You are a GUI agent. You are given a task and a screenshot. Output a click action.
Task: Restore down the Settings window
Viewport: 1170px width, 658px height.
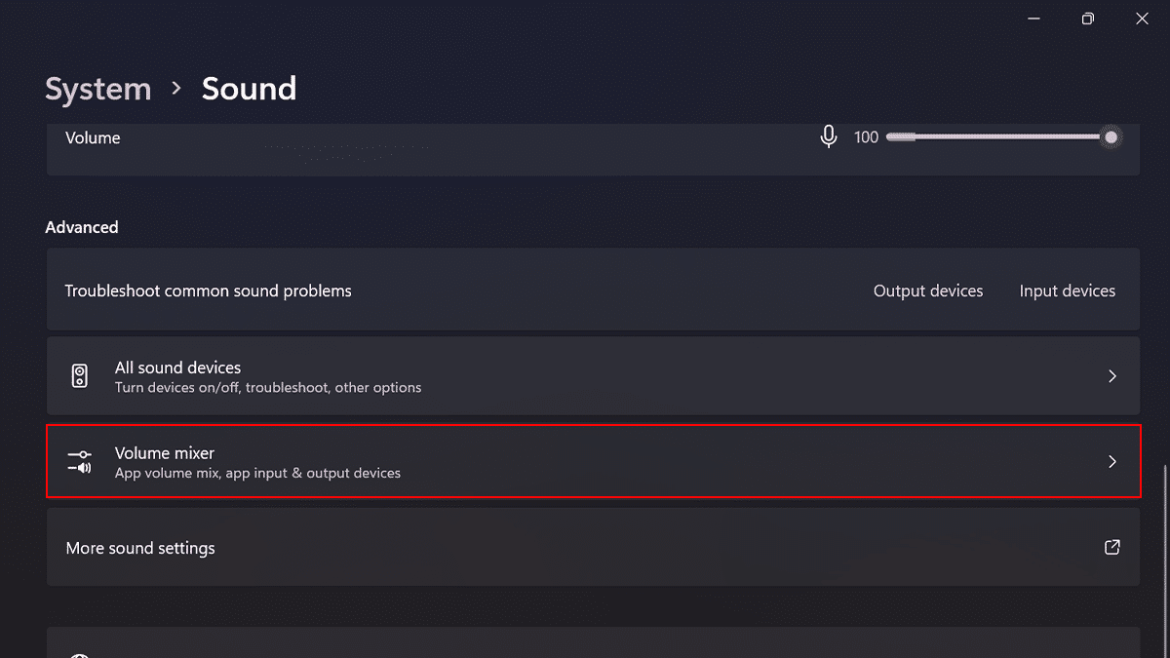pos(1088,19)
